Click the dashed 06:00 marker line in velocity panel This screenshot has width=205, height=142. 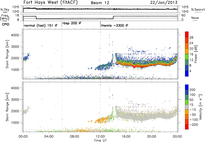tap(62, 107)
